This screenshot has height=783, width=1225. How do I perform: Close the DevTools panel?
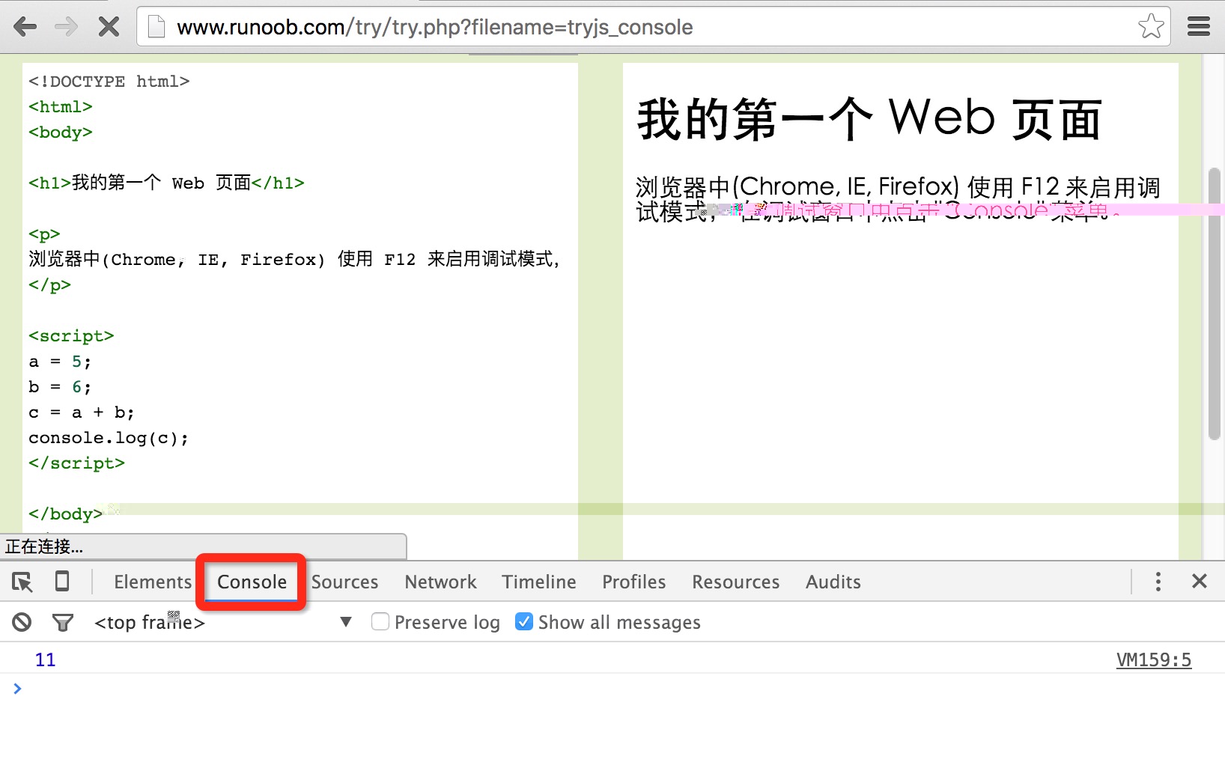[1199, 582]
